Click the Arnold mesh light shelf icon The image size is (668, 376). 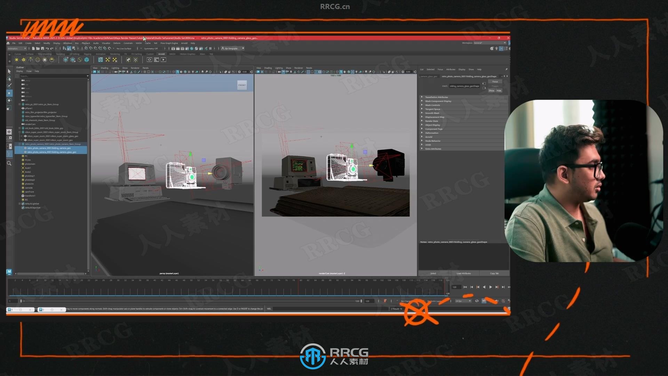(24, 60)
